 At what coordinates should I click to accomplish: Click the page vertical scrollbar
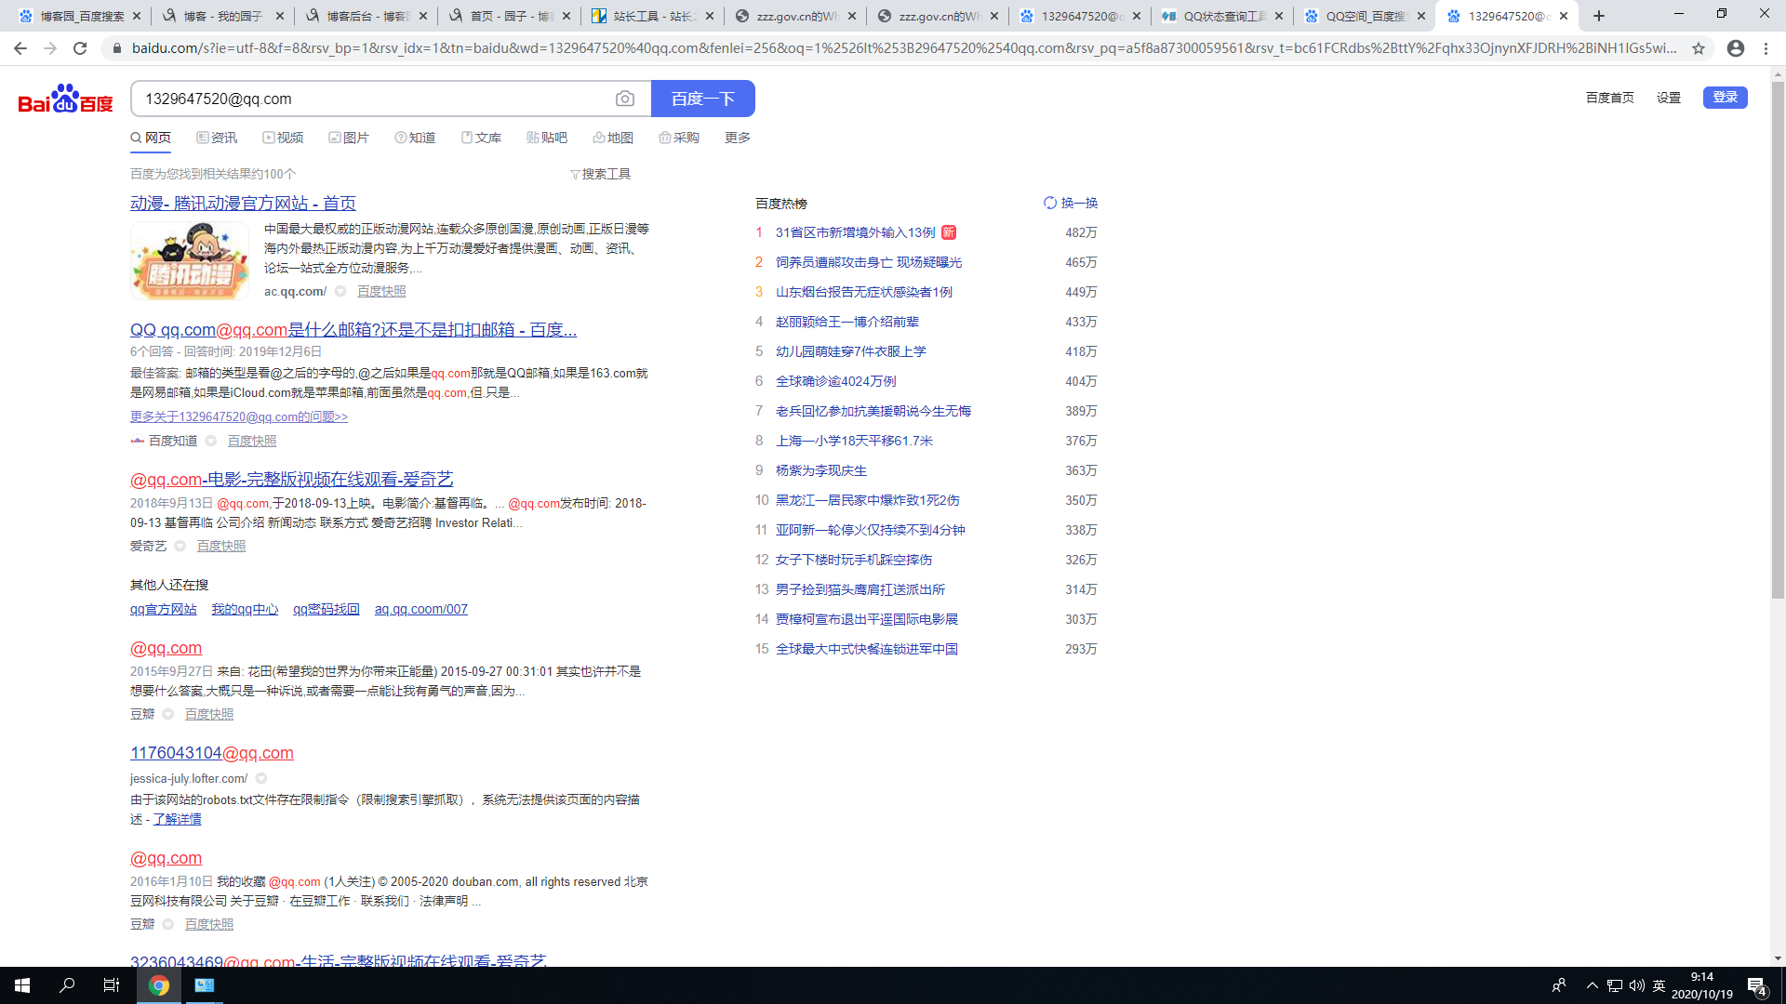coord(1778,339)
